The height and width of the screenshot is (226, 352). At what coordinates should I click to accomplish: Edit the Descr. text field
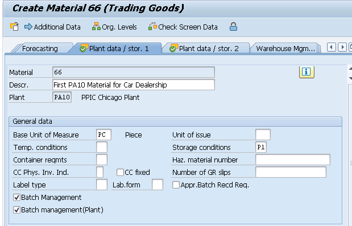tap(134, 85)
